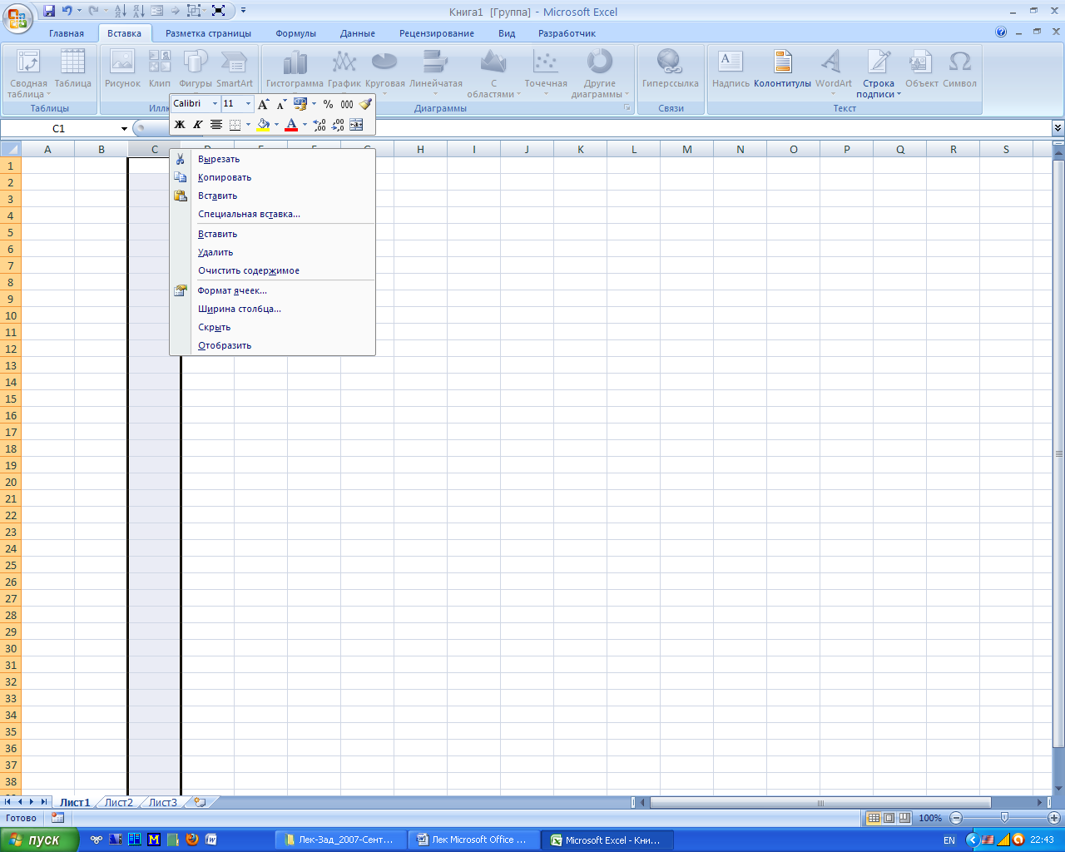
Task: Apply percent style from mini toolbar
Action: point(328,104)
